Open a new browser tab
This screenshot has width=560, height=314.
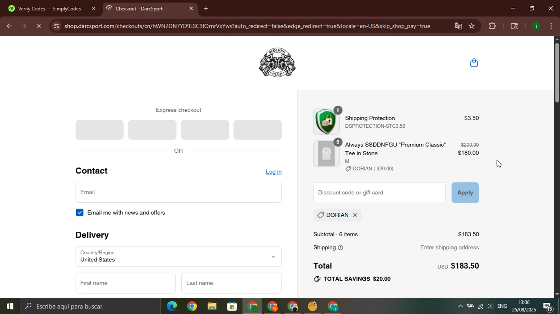click(x=206, y=9)
